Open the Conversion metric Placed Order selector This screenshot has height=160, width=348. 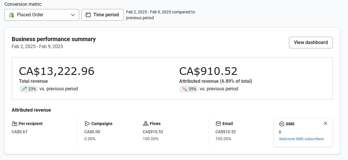tap(41, 15)
